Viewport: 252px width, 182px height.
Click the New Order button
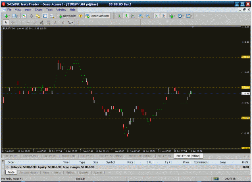click(67, 16)
